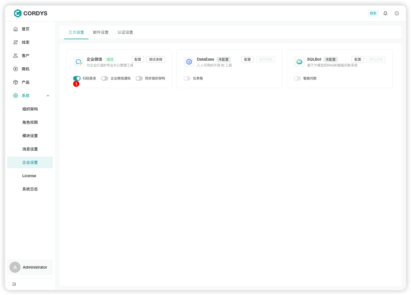The height and width of the screenshot is (295, 411).
Task: Click the DataEase app logo
Action: point(189,62)
